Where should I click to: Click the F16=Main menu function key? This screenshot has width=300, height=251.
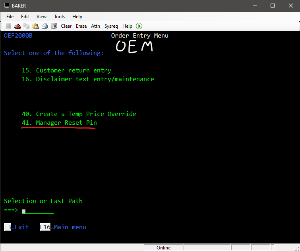point(63,227)
